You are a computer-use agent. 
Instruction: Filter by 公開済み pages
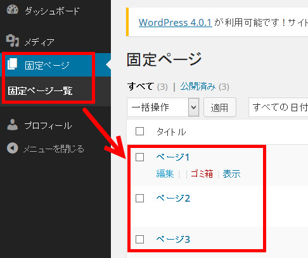click(x=198, y=87)
